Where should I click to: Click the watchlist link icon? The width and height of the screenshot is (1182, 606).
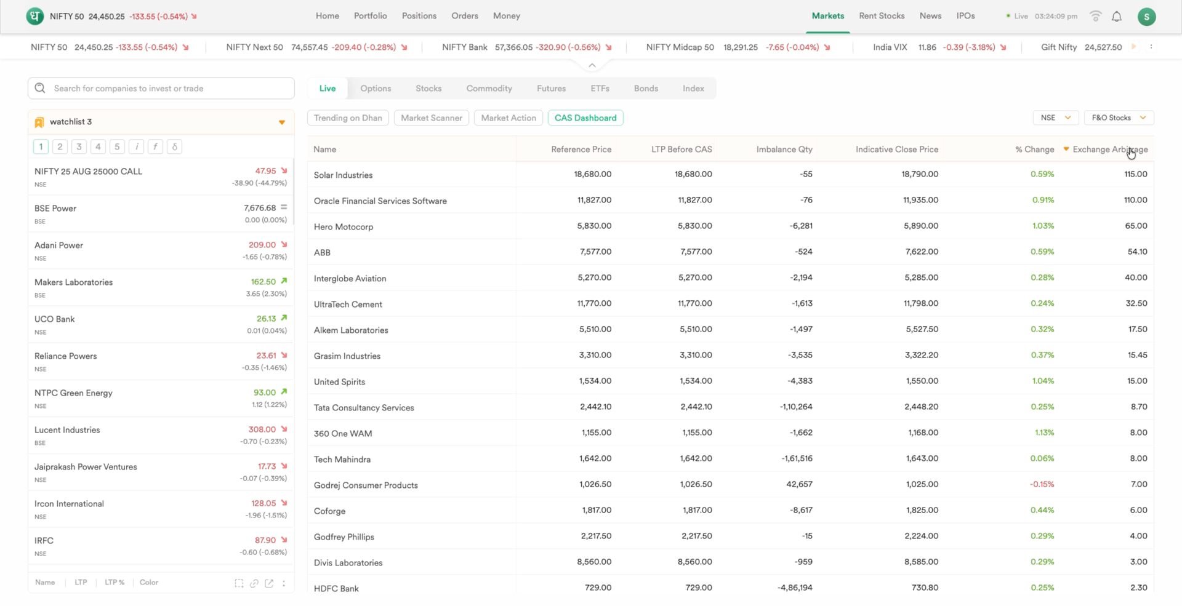(254, 583)
